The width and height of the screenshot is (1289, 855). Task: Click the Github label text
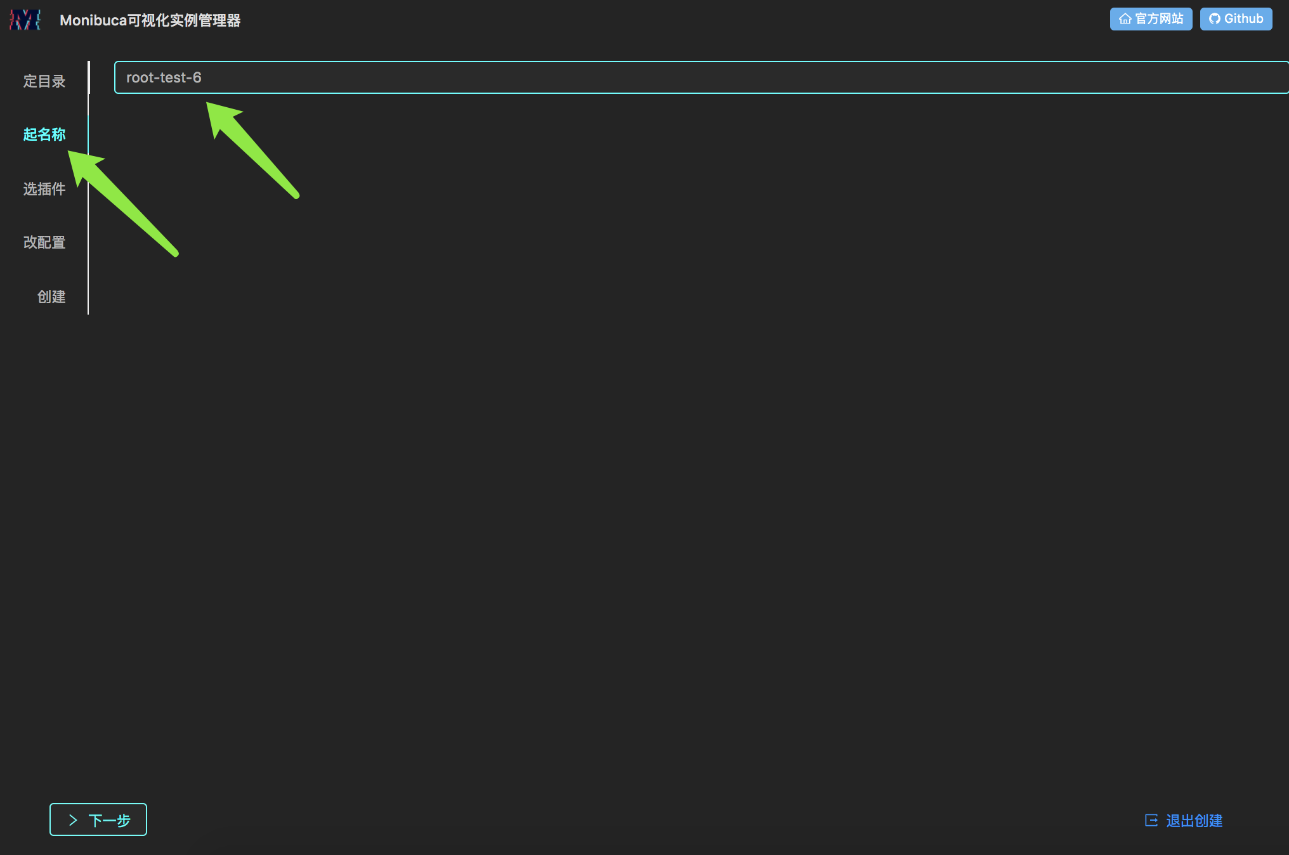(1243, 19)
